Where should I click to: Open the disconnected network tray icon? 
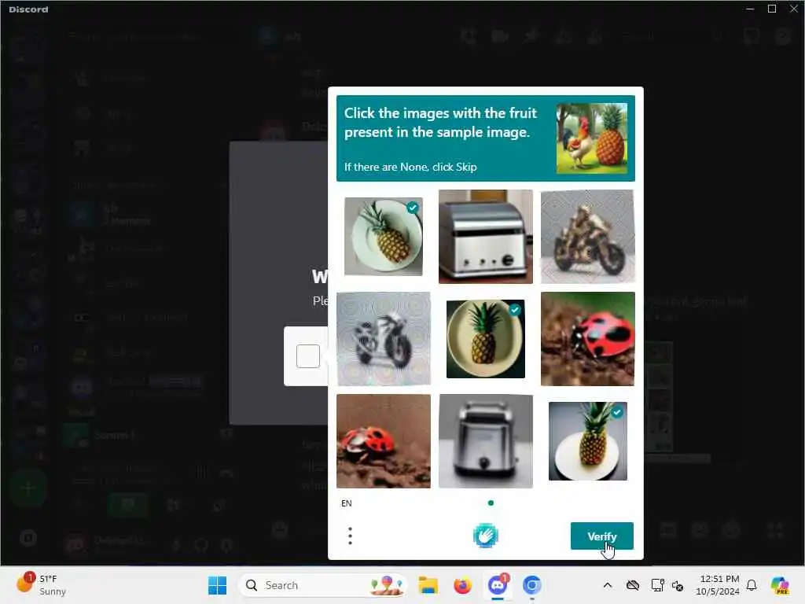point(678,585)
